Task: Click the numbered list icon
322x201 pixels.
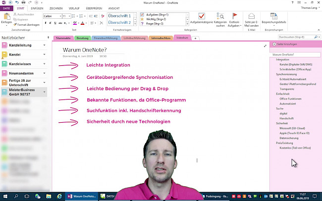Action: (x=81, y=16)
